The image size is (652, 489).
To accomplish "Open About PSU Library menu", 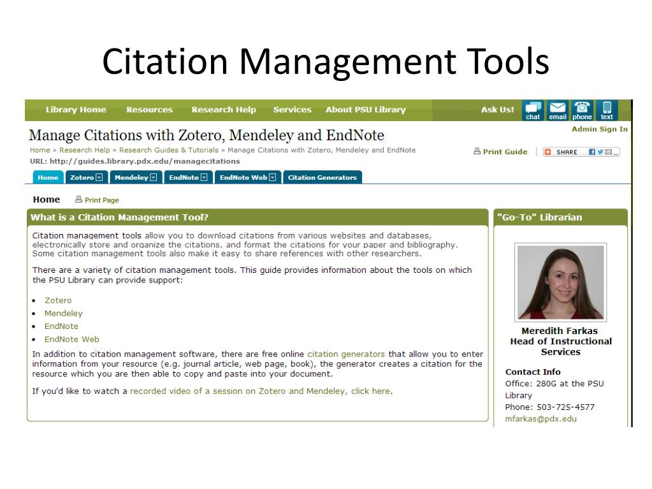I will pyautogui.click(x=365, y=110).
